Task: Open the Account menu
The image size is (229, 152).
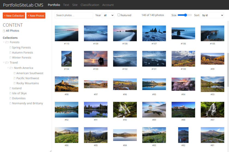Action: 108,5
